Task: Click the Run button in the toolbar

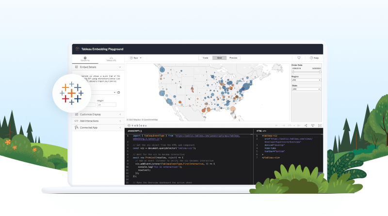Action: click(x=134, y=58)
